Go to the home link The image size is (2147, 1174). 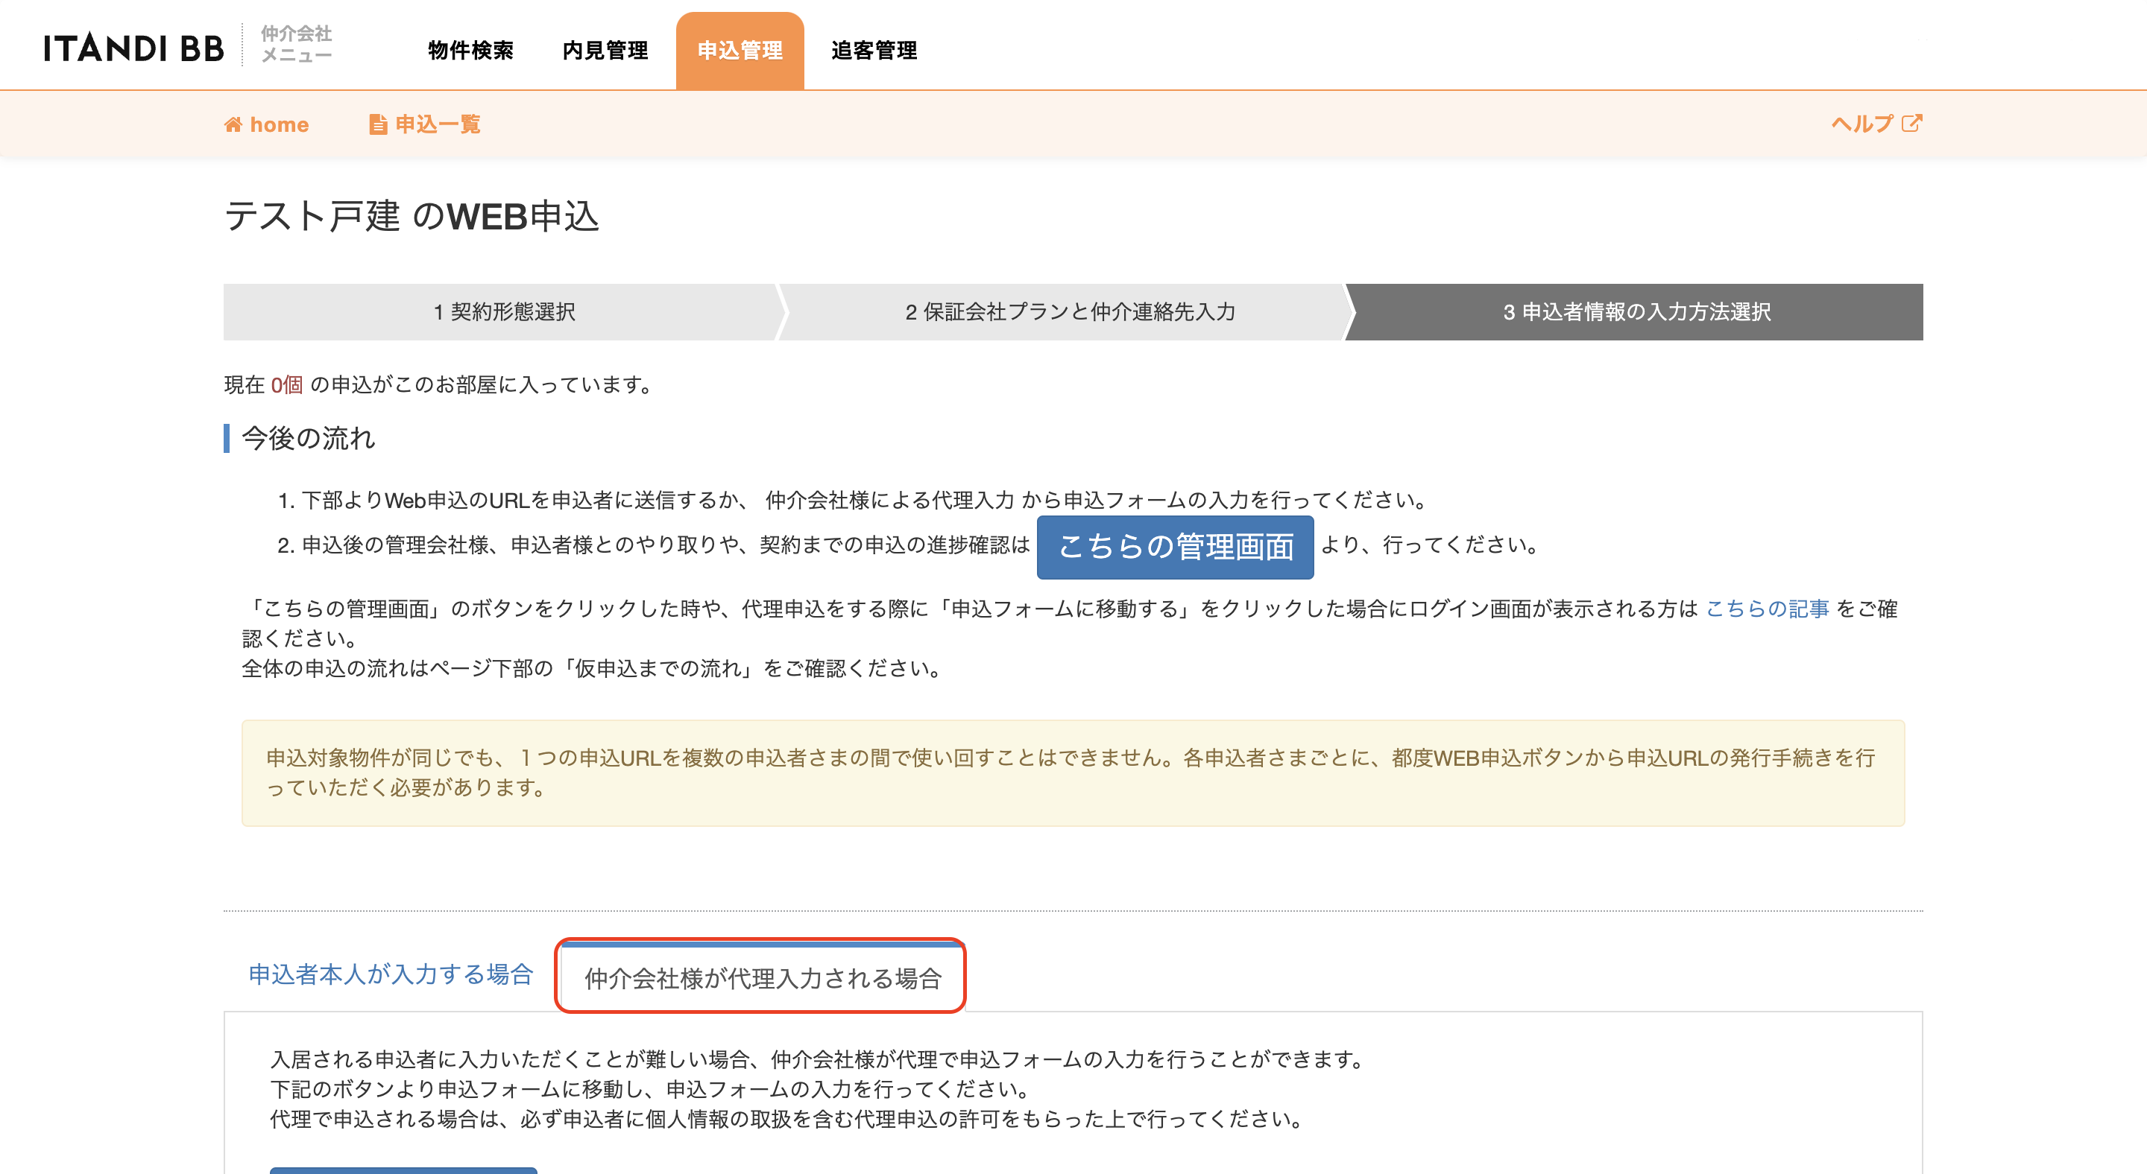266,125
